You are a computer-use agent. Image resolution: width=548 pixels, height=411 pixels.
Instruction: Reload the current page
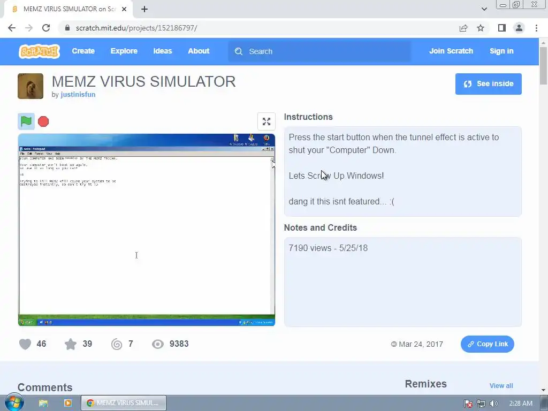[x=46, y=28]
